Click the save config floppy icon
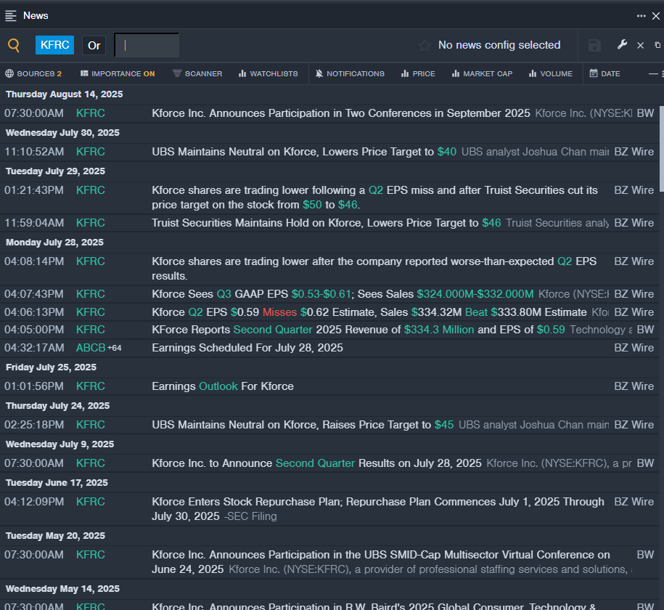This screenshot has width=664, height=610. pos(594,45)
